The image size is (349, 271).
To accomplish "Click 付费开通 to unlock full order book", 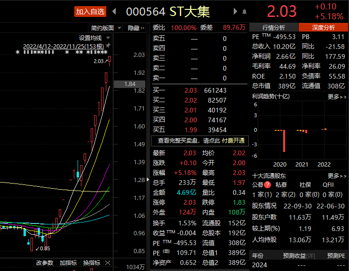I will [233, 141].
